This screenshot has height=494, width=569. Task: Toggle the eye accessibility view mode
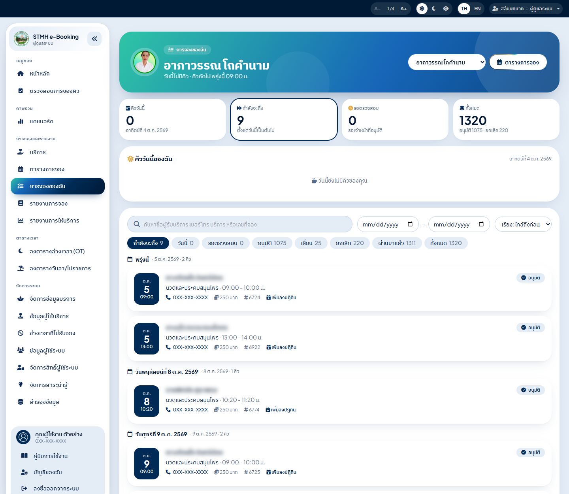coord(446,9)
